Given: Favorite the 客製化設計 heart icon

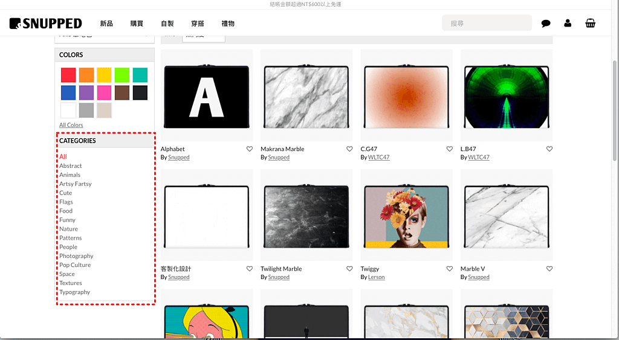Looking at the screenshot, I should coord(250,269).
